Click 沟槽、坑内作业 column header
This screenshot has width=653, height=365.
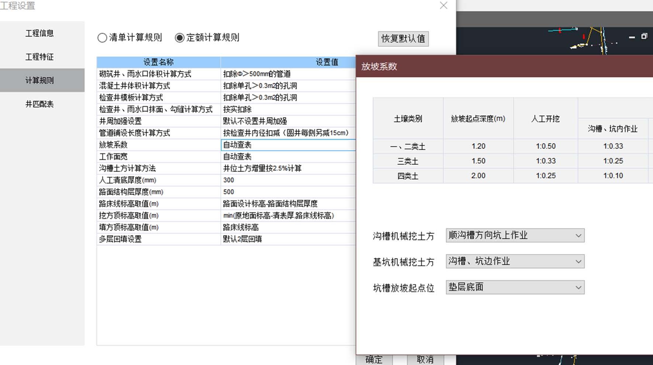point(613,129)
